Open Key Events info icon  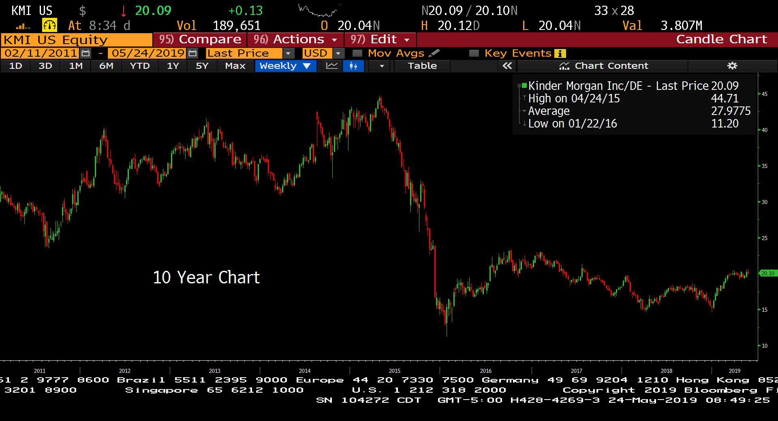(x=560, y=53)
